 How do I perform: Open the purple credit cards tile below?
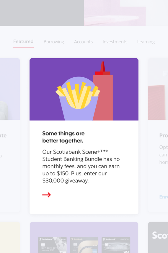pos(84,237)
